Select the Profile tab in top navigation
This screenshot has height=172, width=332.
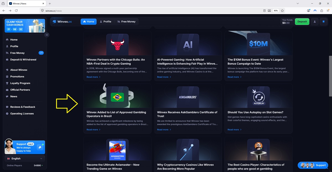pyautogui.click(x=105, y=22)
